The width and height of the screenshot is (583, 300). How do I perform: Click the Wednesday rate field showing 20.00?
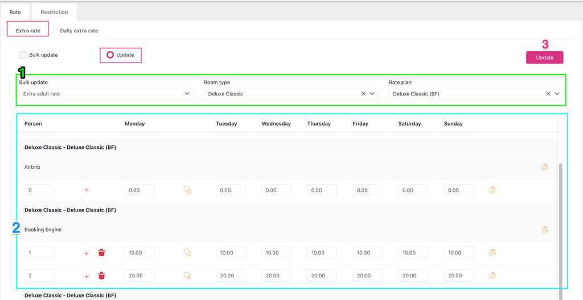click(x=276, y=276)
